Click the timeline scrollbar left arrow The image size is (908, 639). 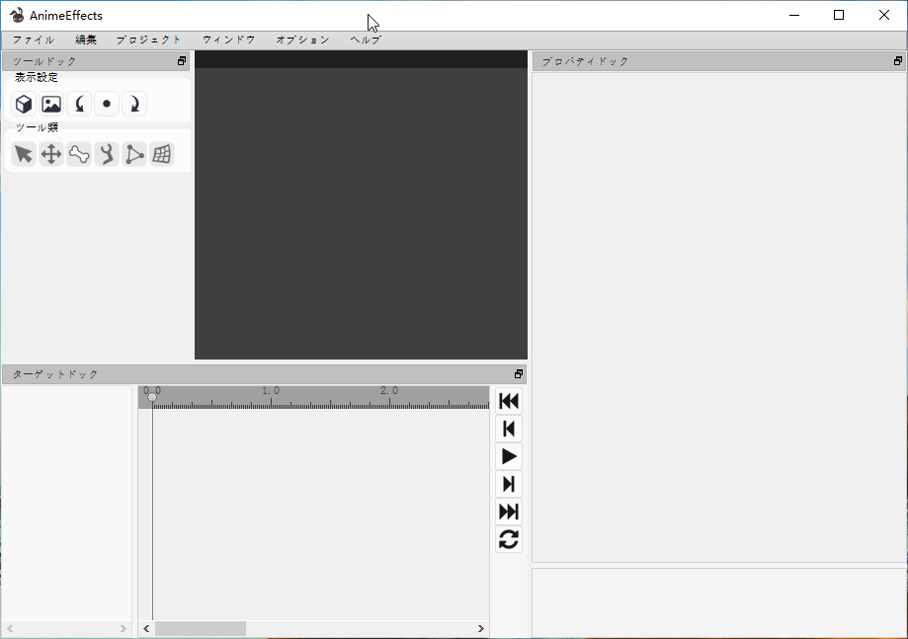point(146,628)
